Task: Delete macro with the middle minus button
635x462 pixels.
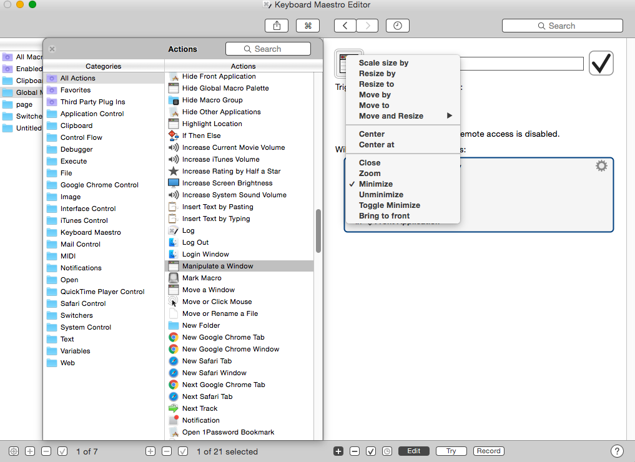Action: [167, 451]
